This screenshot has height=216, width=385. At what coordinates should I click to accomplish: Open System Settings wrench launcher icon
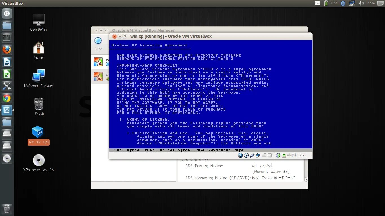[7, 86]
